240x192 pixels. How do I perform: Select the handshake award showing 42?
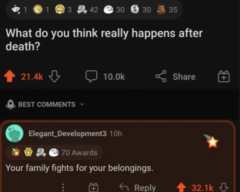82,10
